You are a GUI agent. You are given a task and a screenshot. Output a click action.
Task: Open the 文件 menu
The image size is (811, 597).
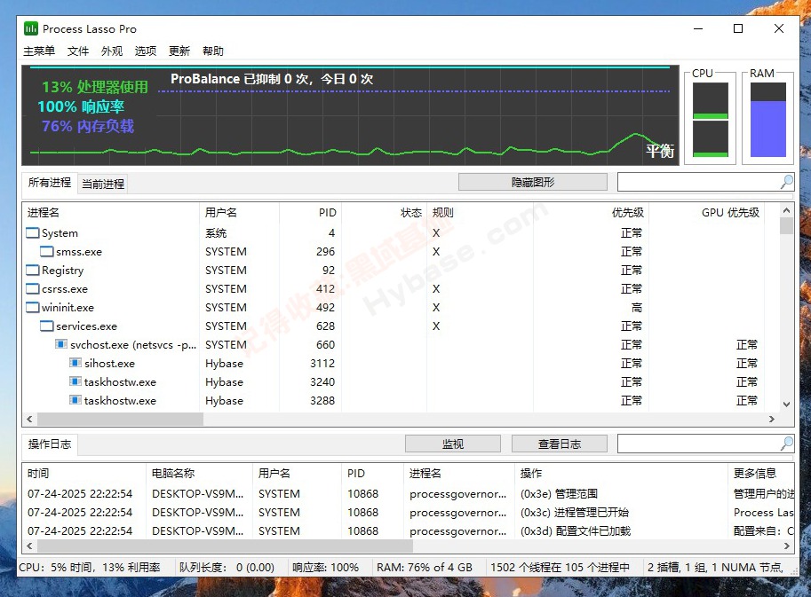[x=78, y=51]
